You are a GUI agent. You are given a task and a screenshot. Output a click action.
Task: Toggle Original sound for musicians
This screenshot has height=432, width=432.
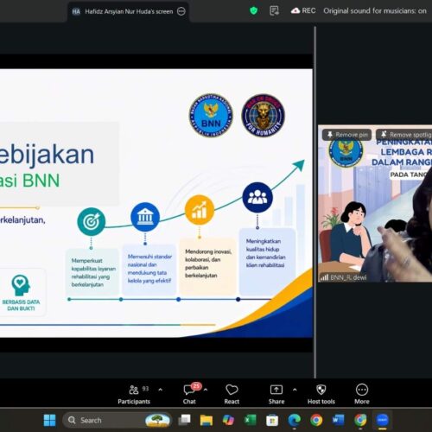[375, 10]
